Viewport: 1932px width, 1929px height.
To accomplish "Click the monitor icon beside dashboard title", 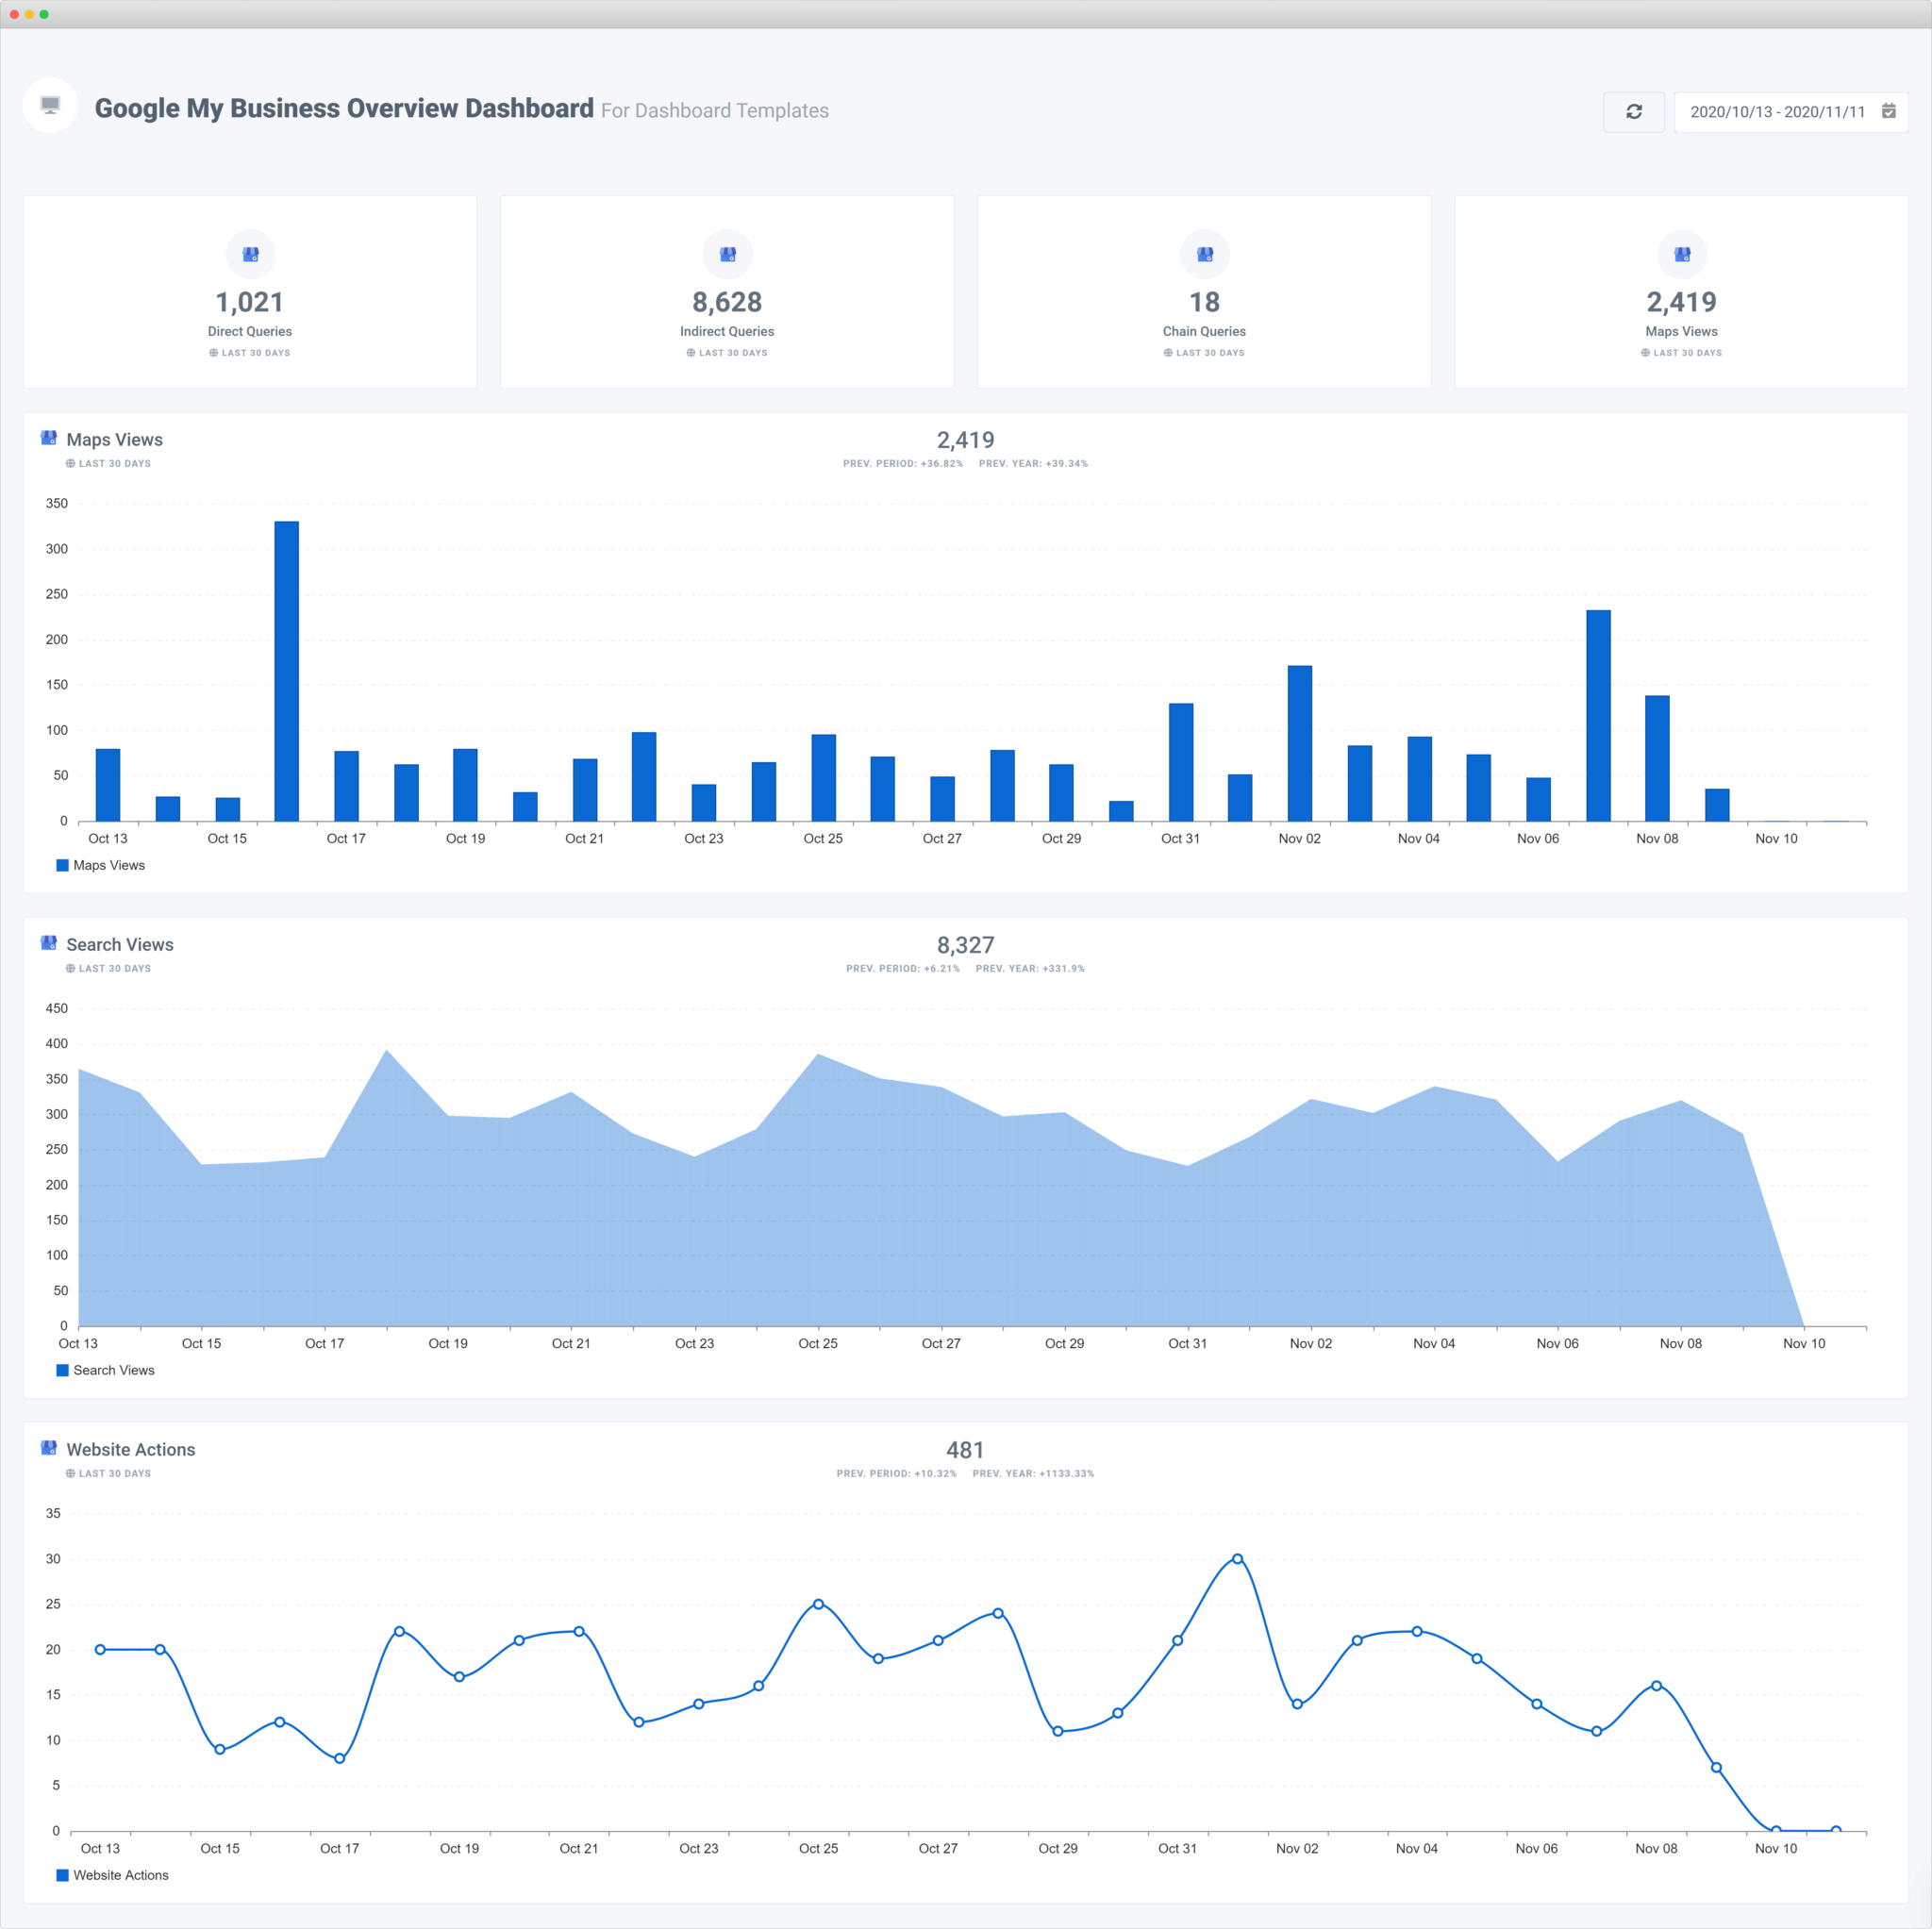I will pyautogui.click(x=50, y=105).
